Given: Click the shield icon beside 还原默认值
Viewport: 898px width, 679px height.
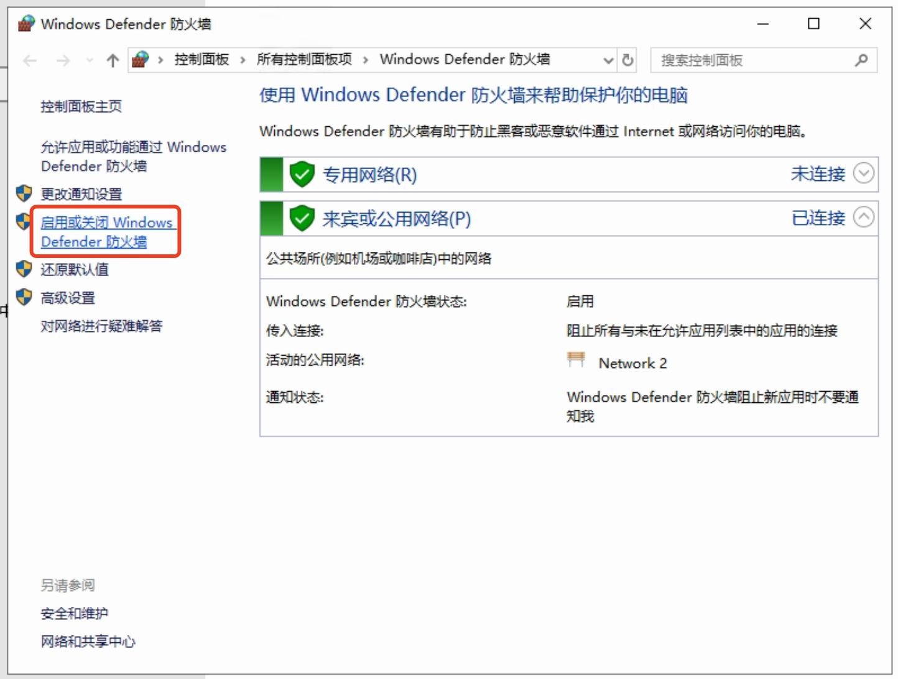Looking at the screenshot, I should click(x=24, y=269).
